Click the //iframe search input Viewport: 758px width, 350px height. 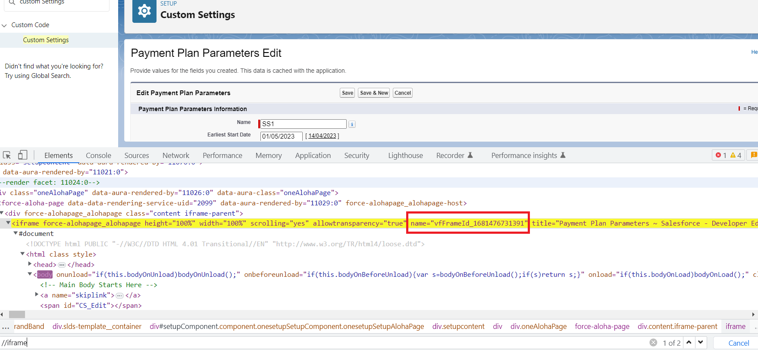(x=323, y=343)
